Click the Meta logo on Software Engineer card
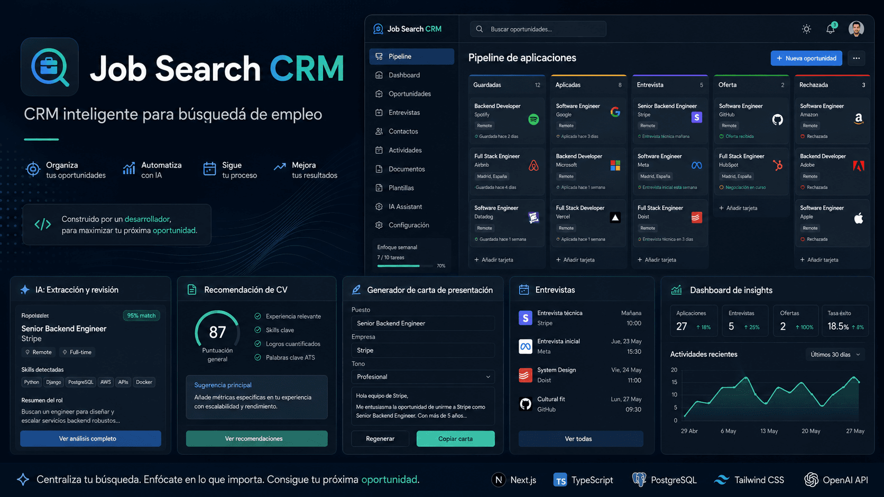884x497 pixels. coord(696,166)
